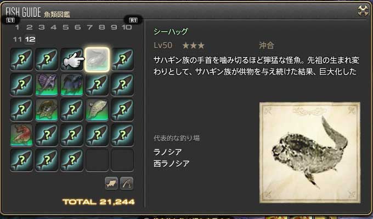Select the turtle-like fish icon
The height and width of the screenshot is (219, 373).
[x=47, y=109]
